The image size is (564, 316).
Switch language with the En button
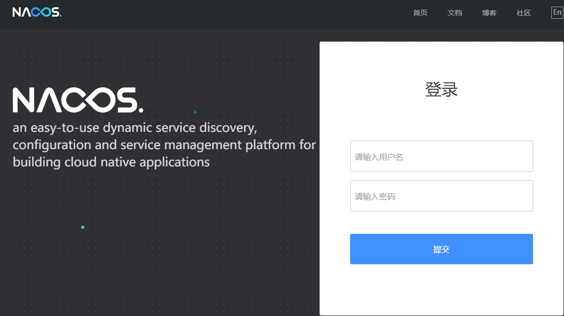(x=557, y=13)
